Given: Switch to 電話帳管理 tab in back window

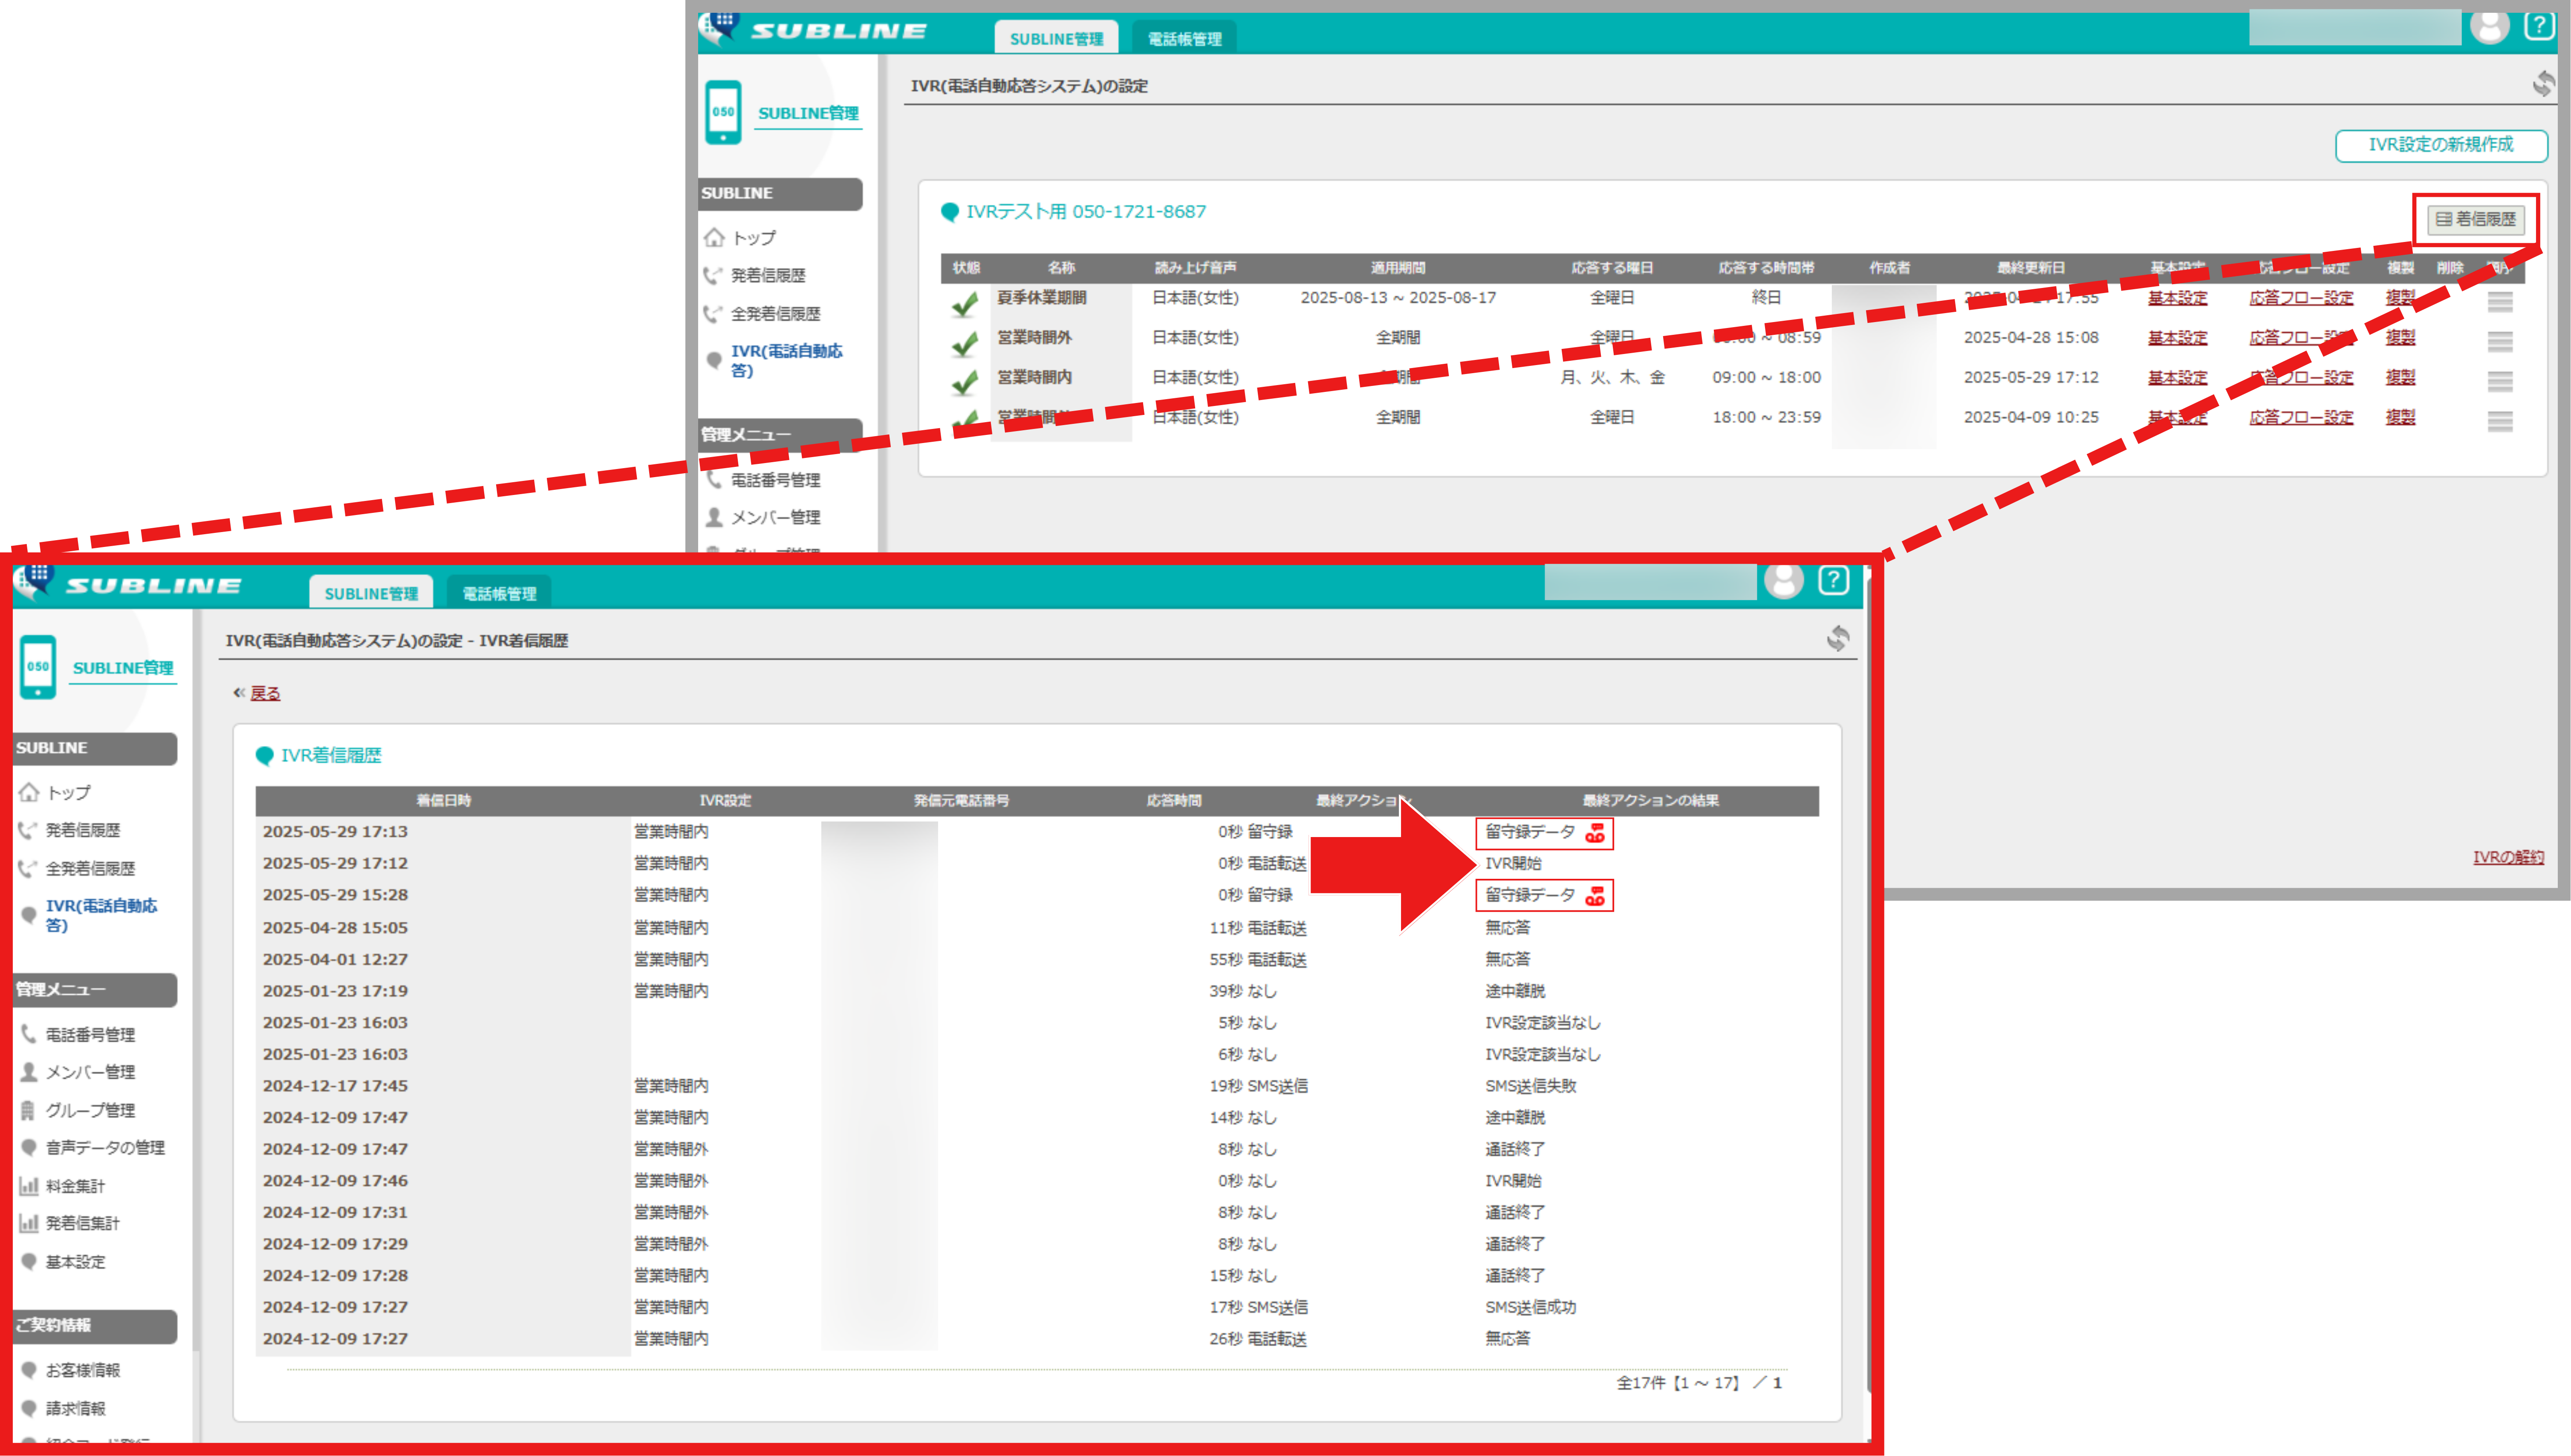Looking at the screenshot, I should click(x=1184, y=37).
